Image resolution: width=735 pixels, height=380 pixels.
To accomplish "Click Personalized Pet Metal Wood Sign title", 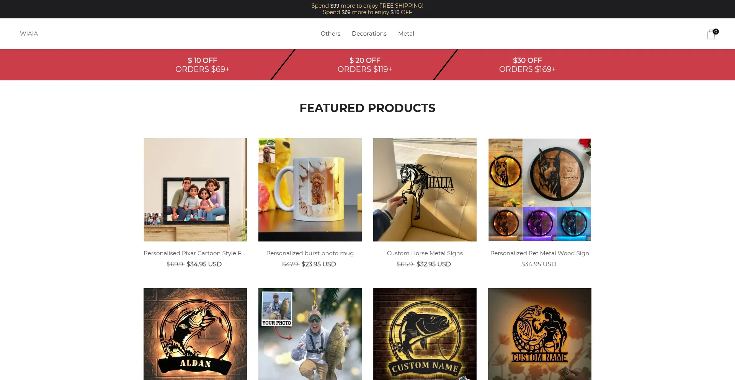I will pyautogui.click(x=540, y=253).
